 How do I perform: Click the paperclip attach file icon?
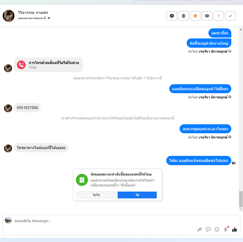(199, 229)
